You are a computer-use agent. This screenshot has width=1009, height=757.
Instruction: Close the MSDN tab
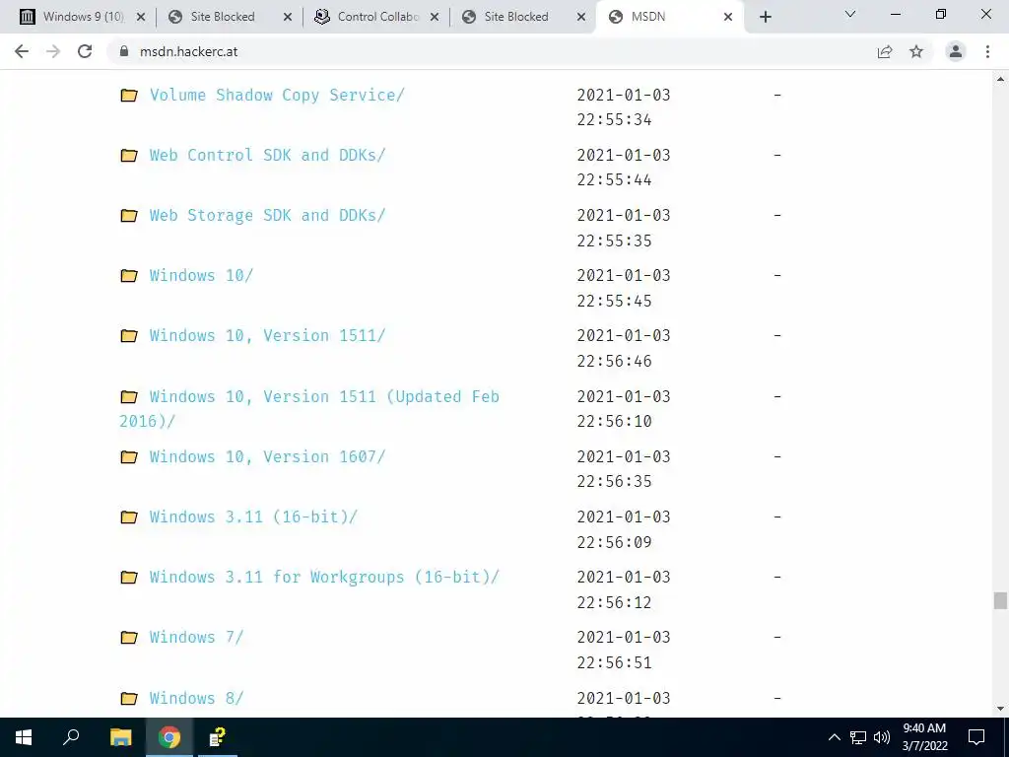point(728,17)
